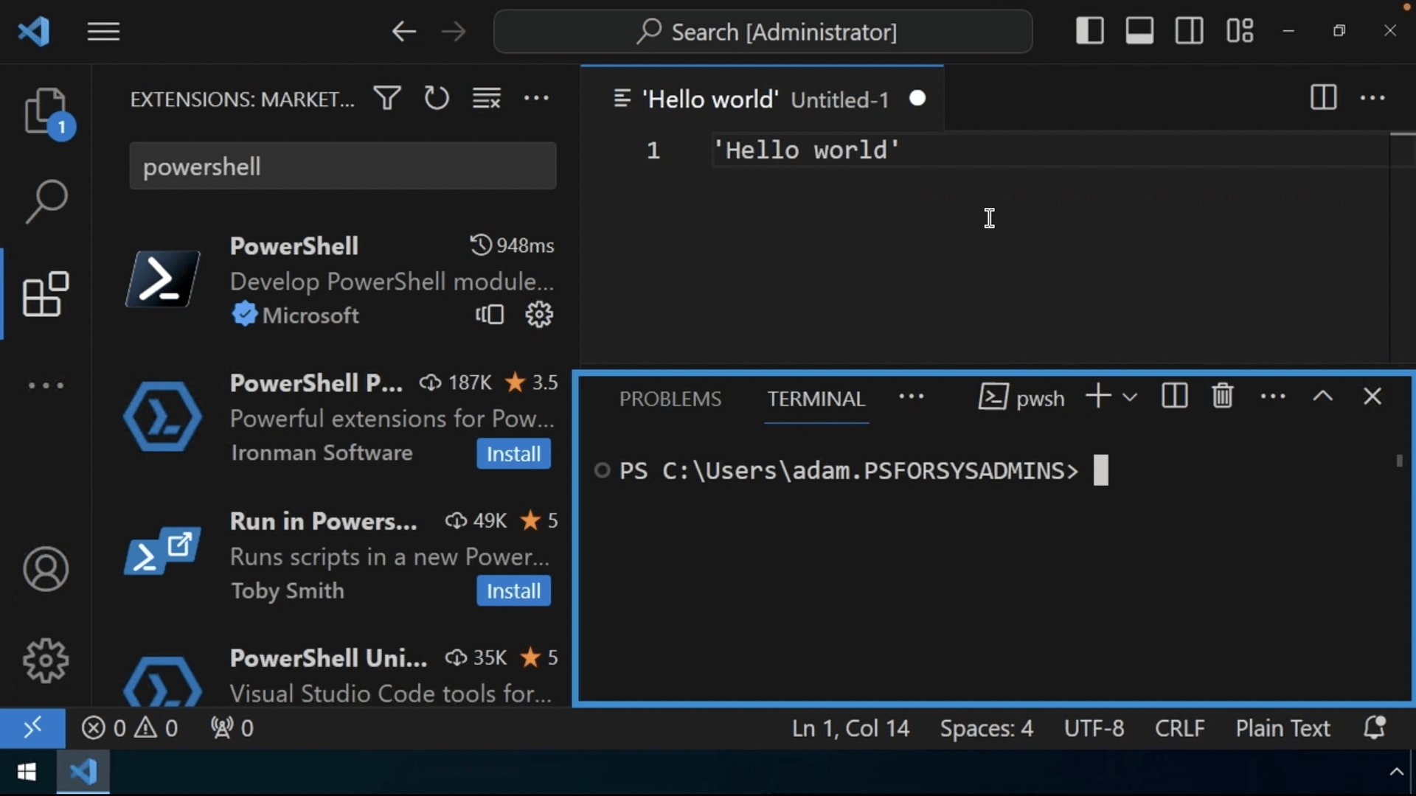1416x796 pixels.
Task: Toggle the bottom panel layout button
Action: (x=1139, y=31)
